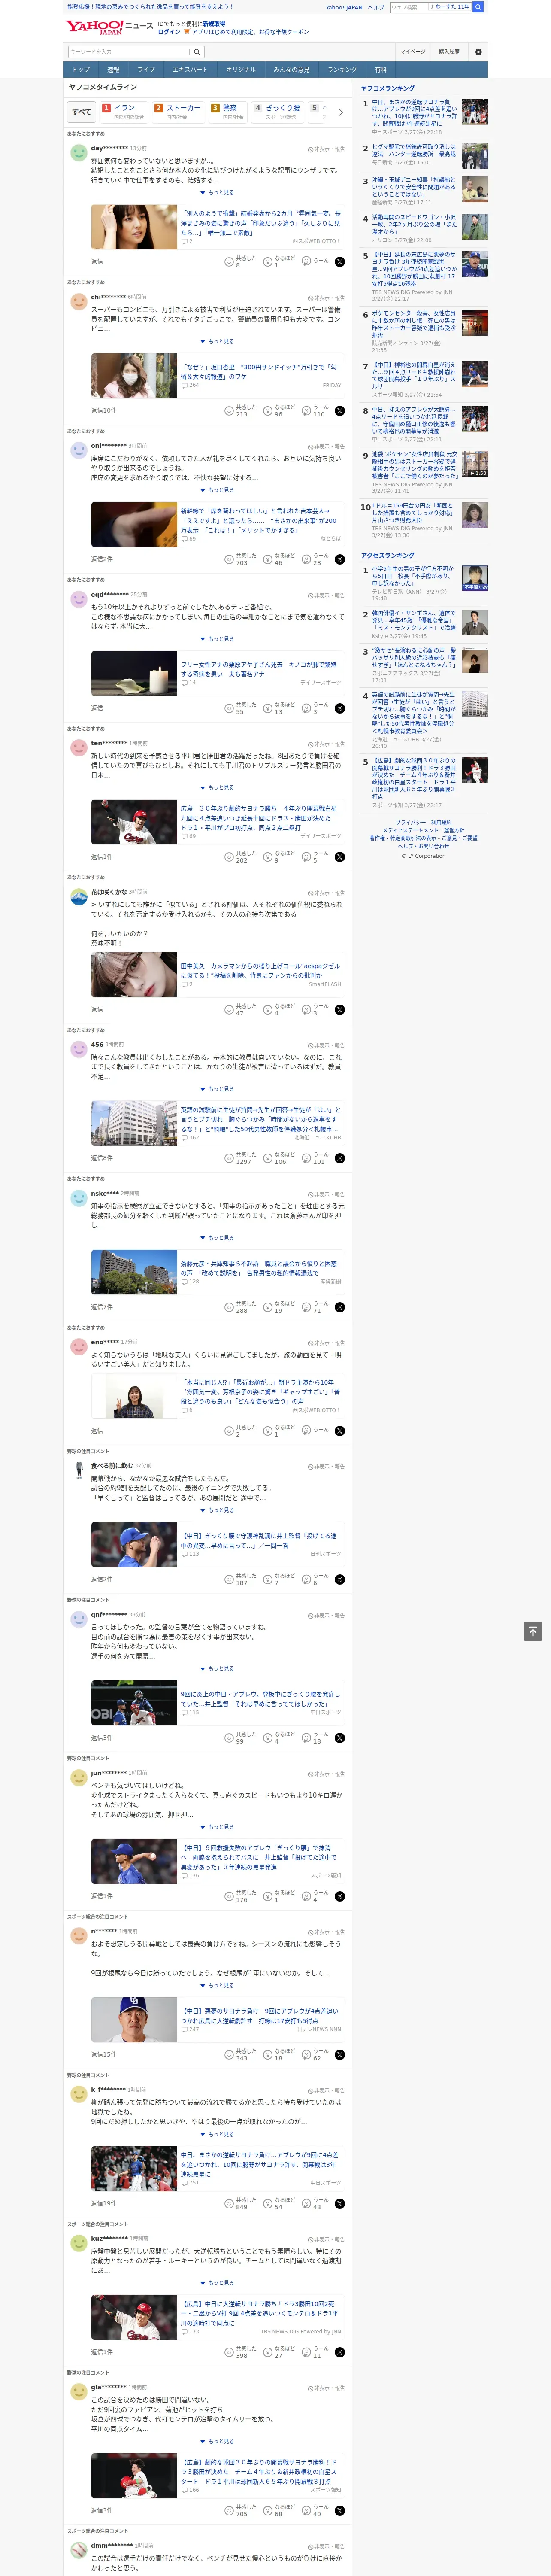
Task: Expand もっと見る on ten******** comment
Action: 217,788
